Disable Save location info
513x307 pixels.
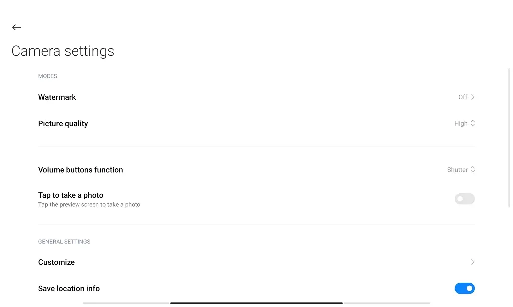pos(465,288)
